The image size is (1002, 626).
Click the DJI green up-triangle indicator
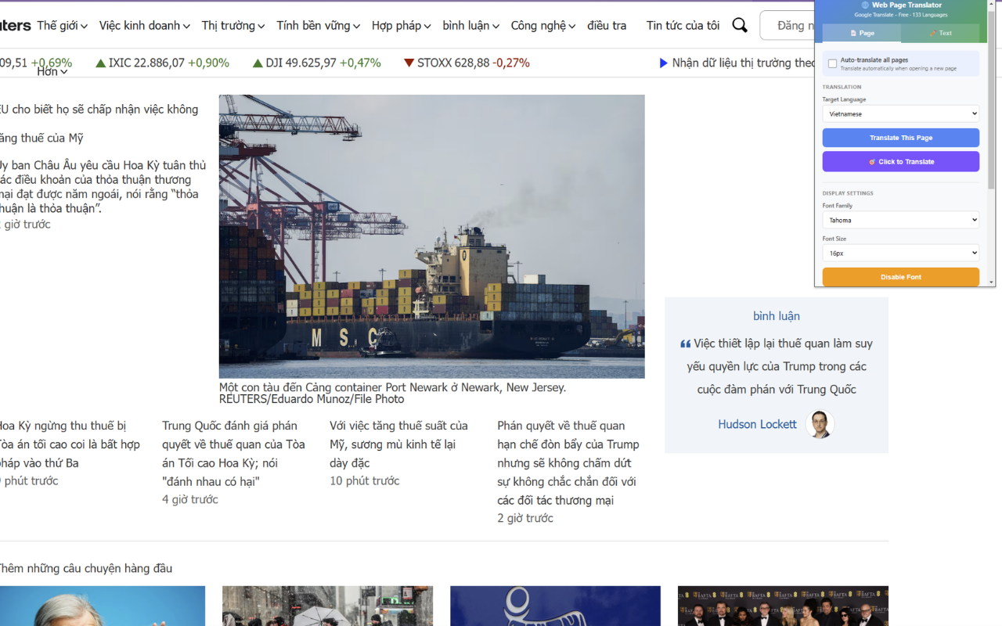(x=258, y=63)
